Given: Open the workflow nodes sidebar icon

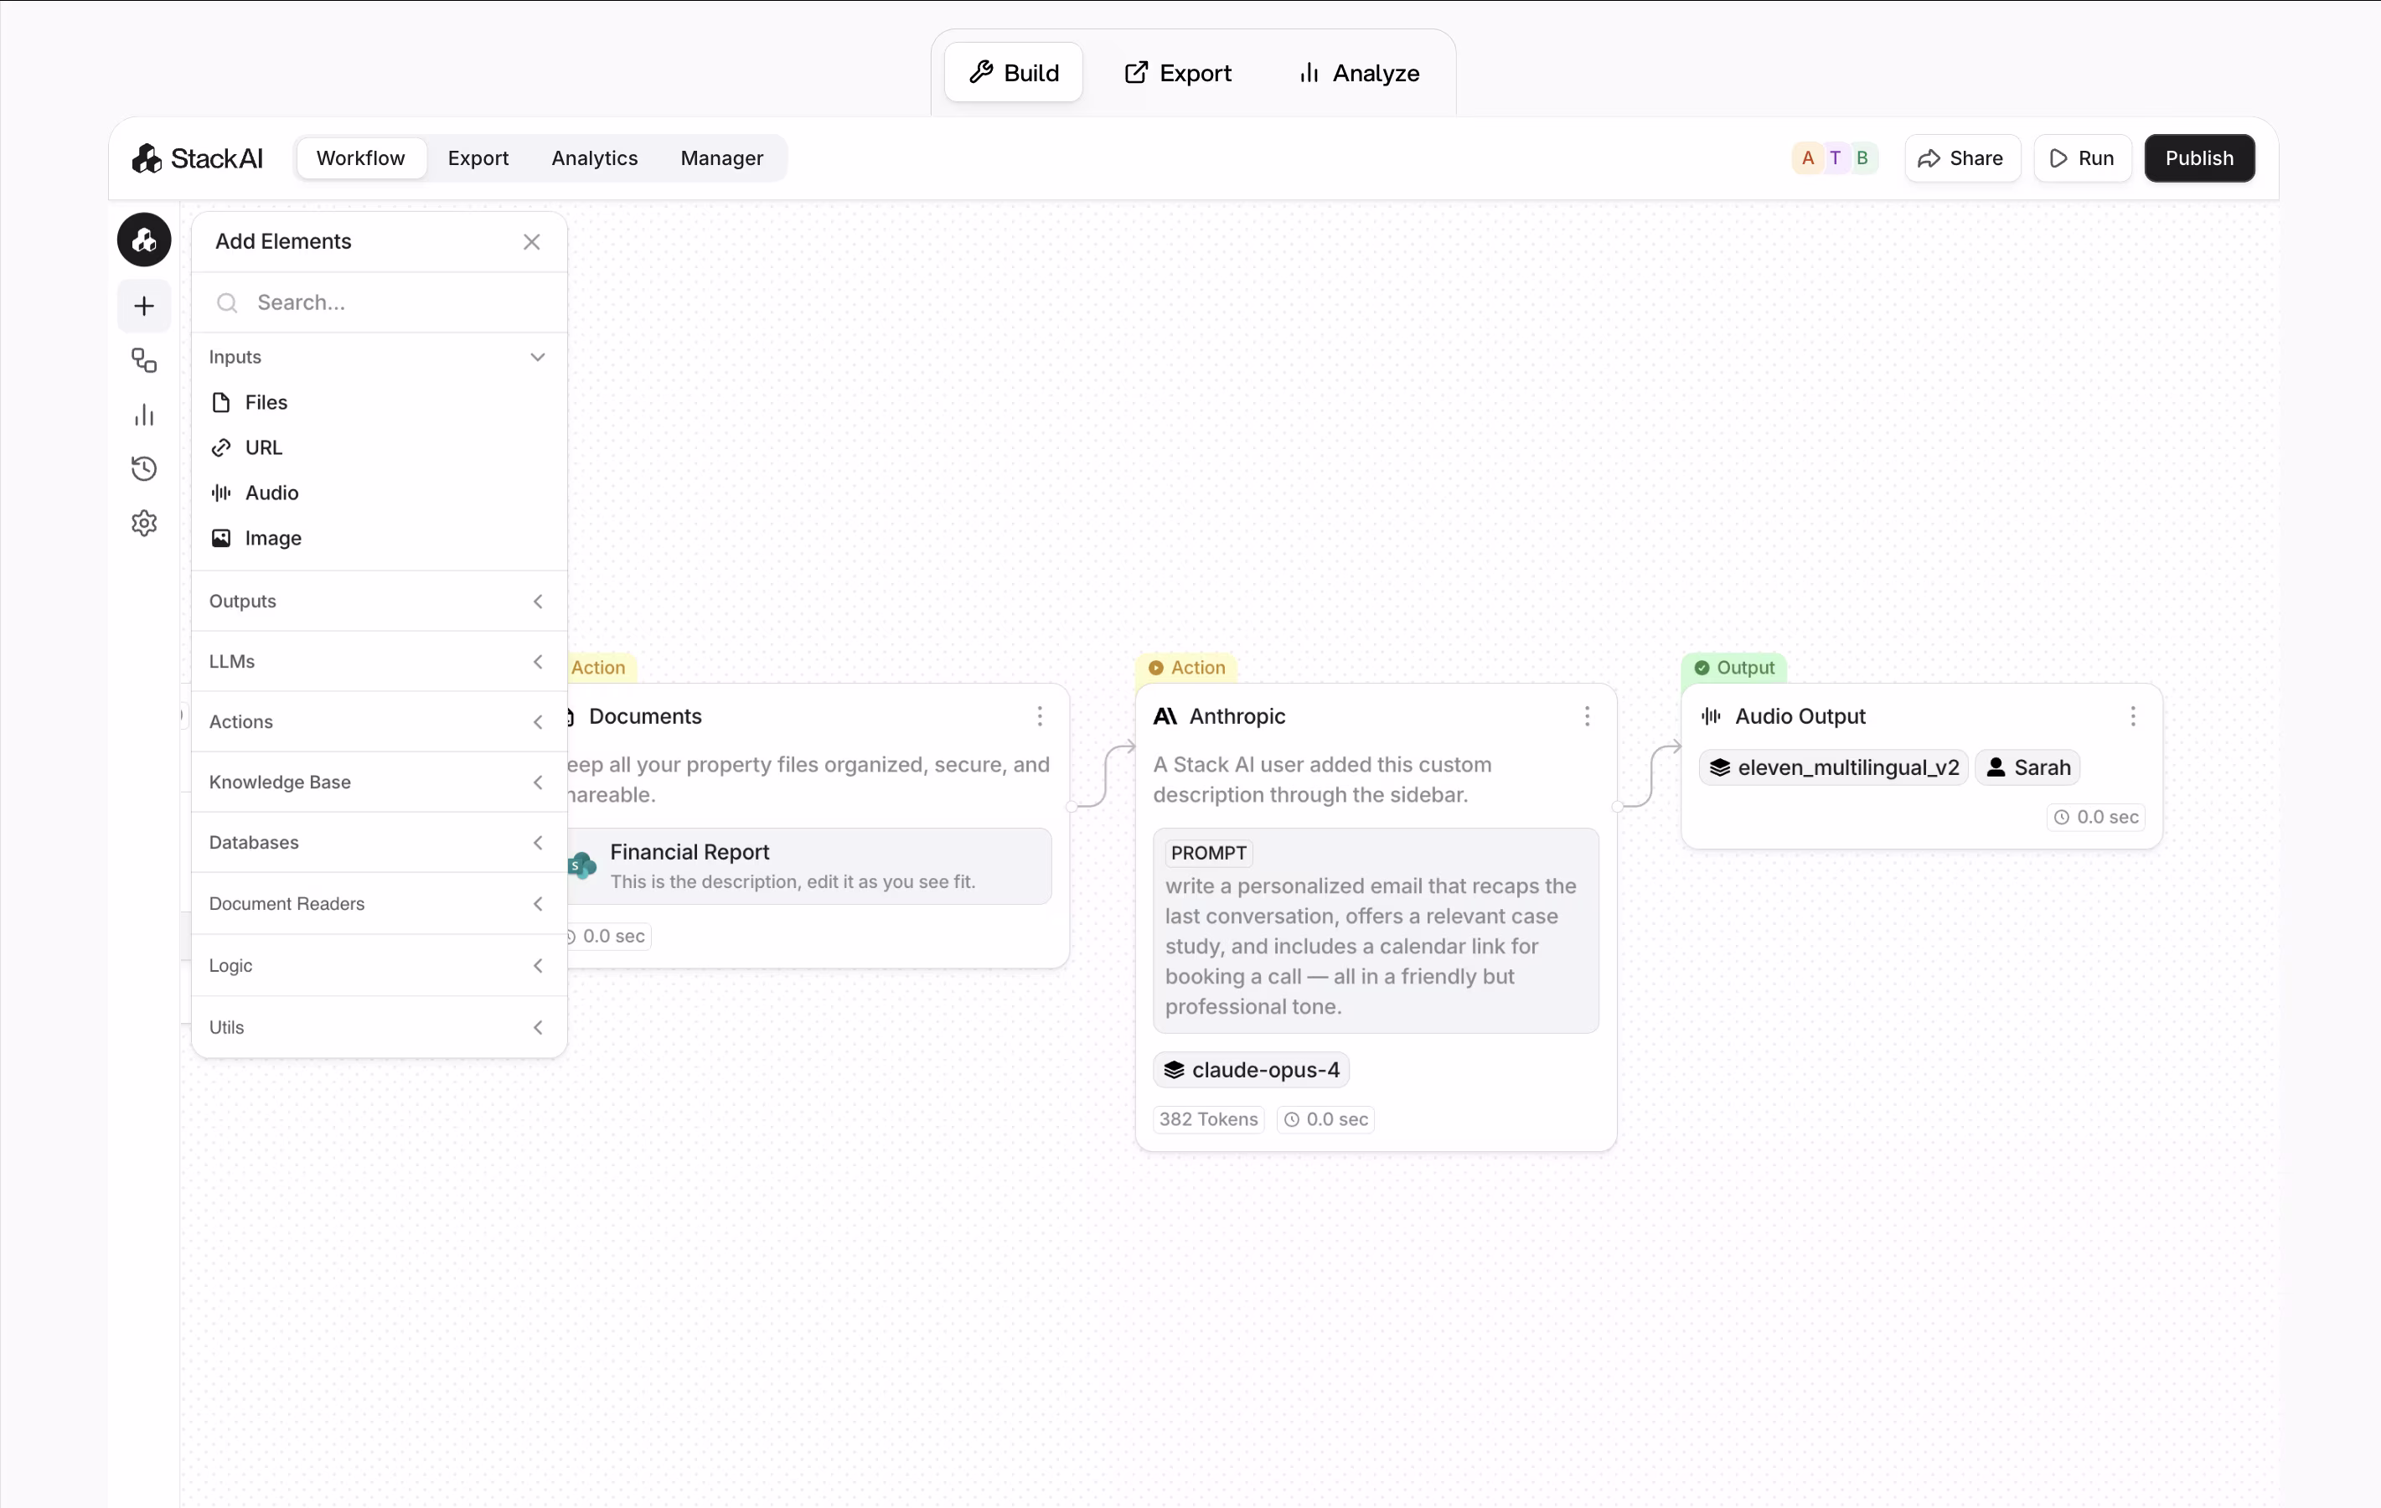Looking at the screenshot, I should (x=144, y=360).
